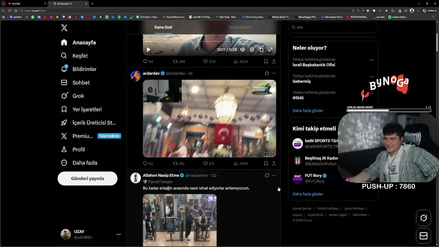Screen dimensions: 439x247
Task: Switch to Takip ediliyor tab
Action: click(240, 27)
